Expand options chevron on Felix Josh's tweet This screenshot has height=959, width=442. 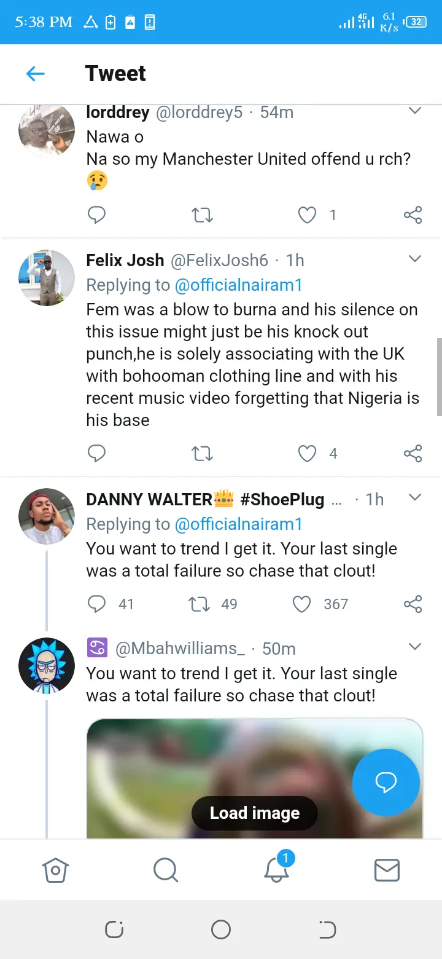pos(415,259)
